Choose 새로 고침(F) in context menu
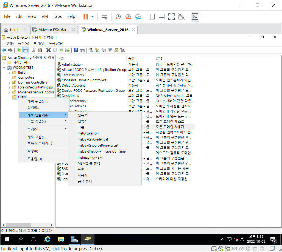 43,137
